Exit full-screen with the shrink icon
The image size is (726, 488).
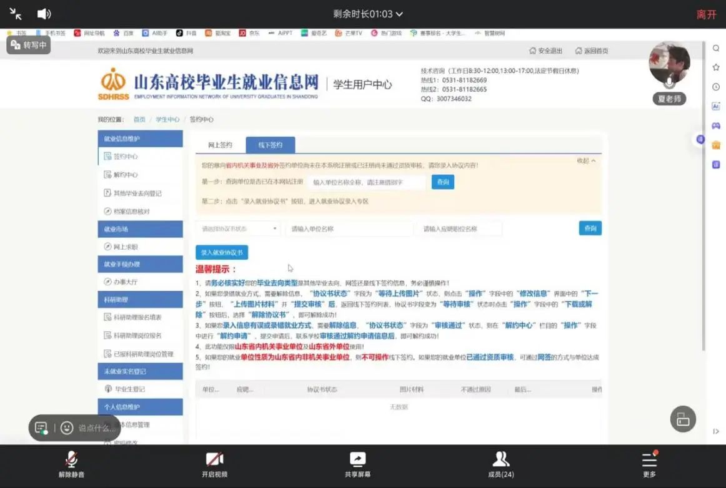tap(15, 14)
